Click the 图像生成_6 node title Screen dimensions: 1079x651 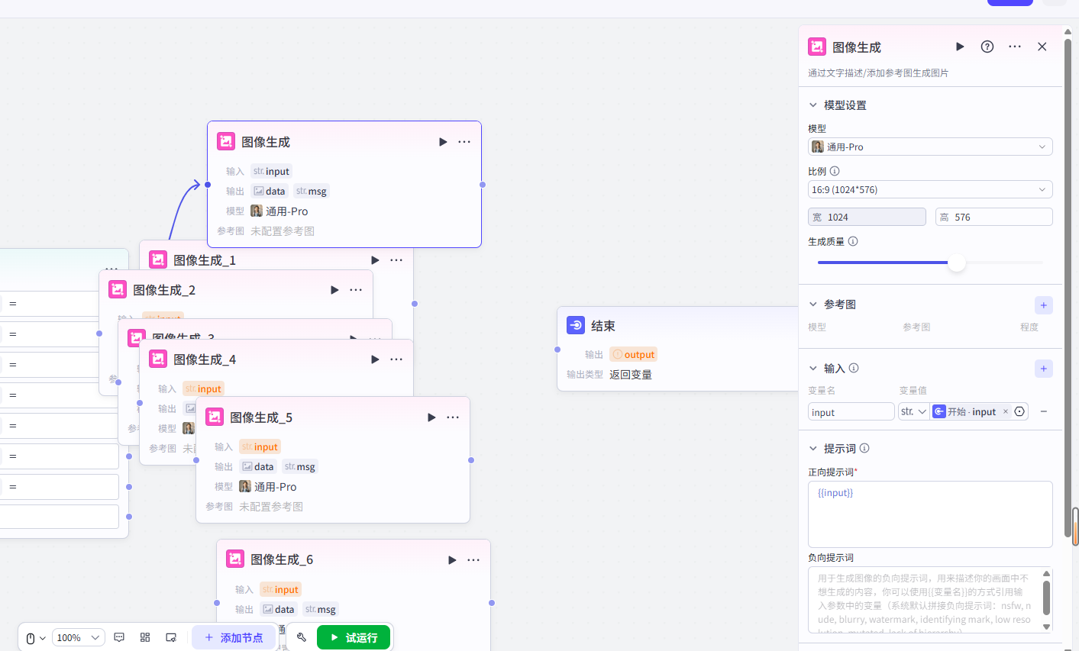pos(282,559)
